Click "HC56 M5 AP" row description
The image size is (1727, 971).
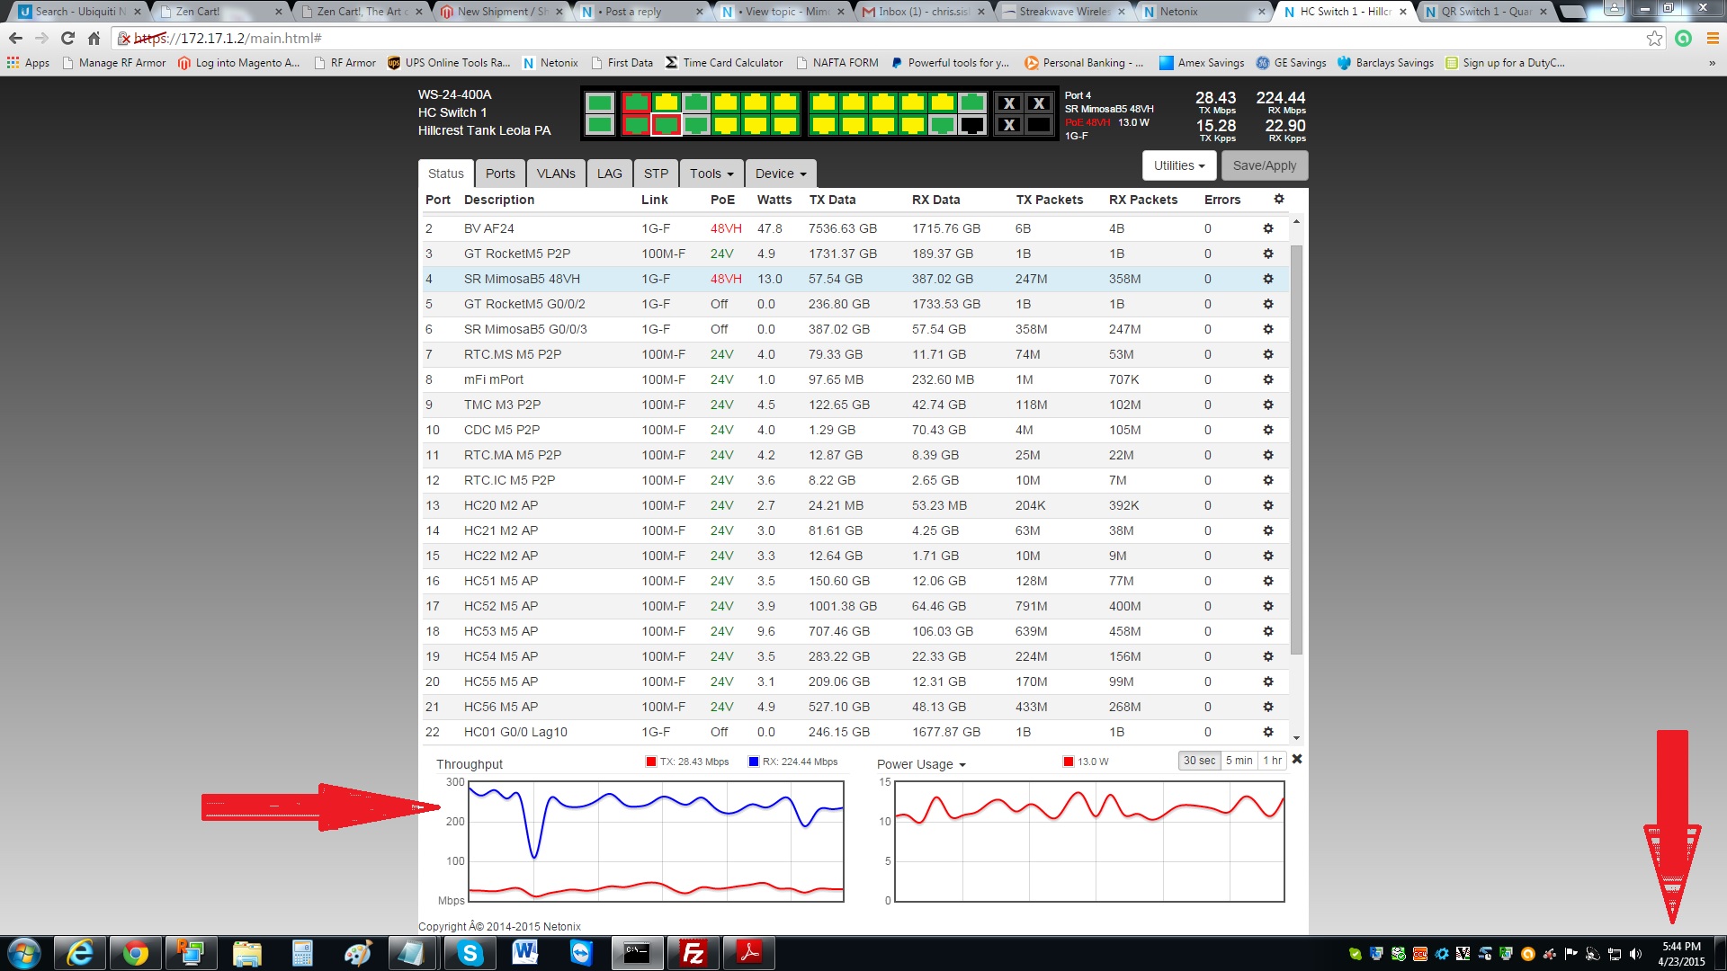coord(501,707)
